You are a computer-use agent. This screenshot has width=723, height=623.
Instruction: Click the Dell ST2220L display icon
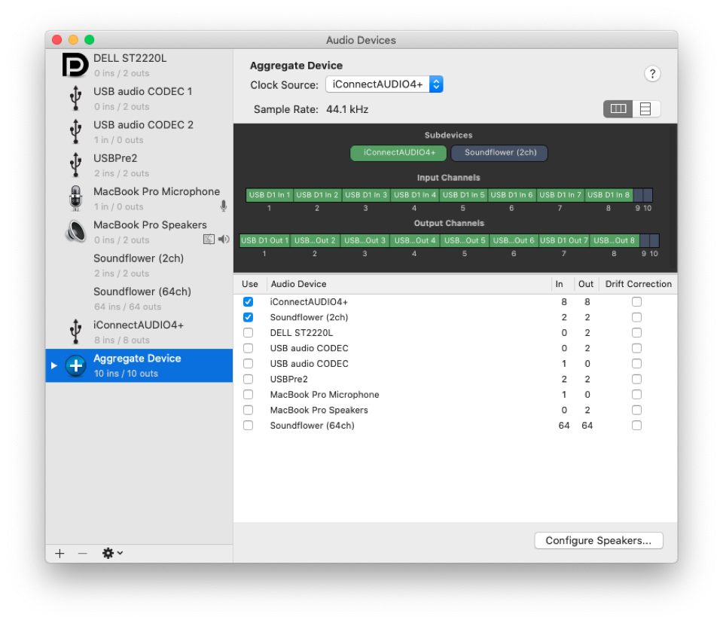click(x=75, y=66)
